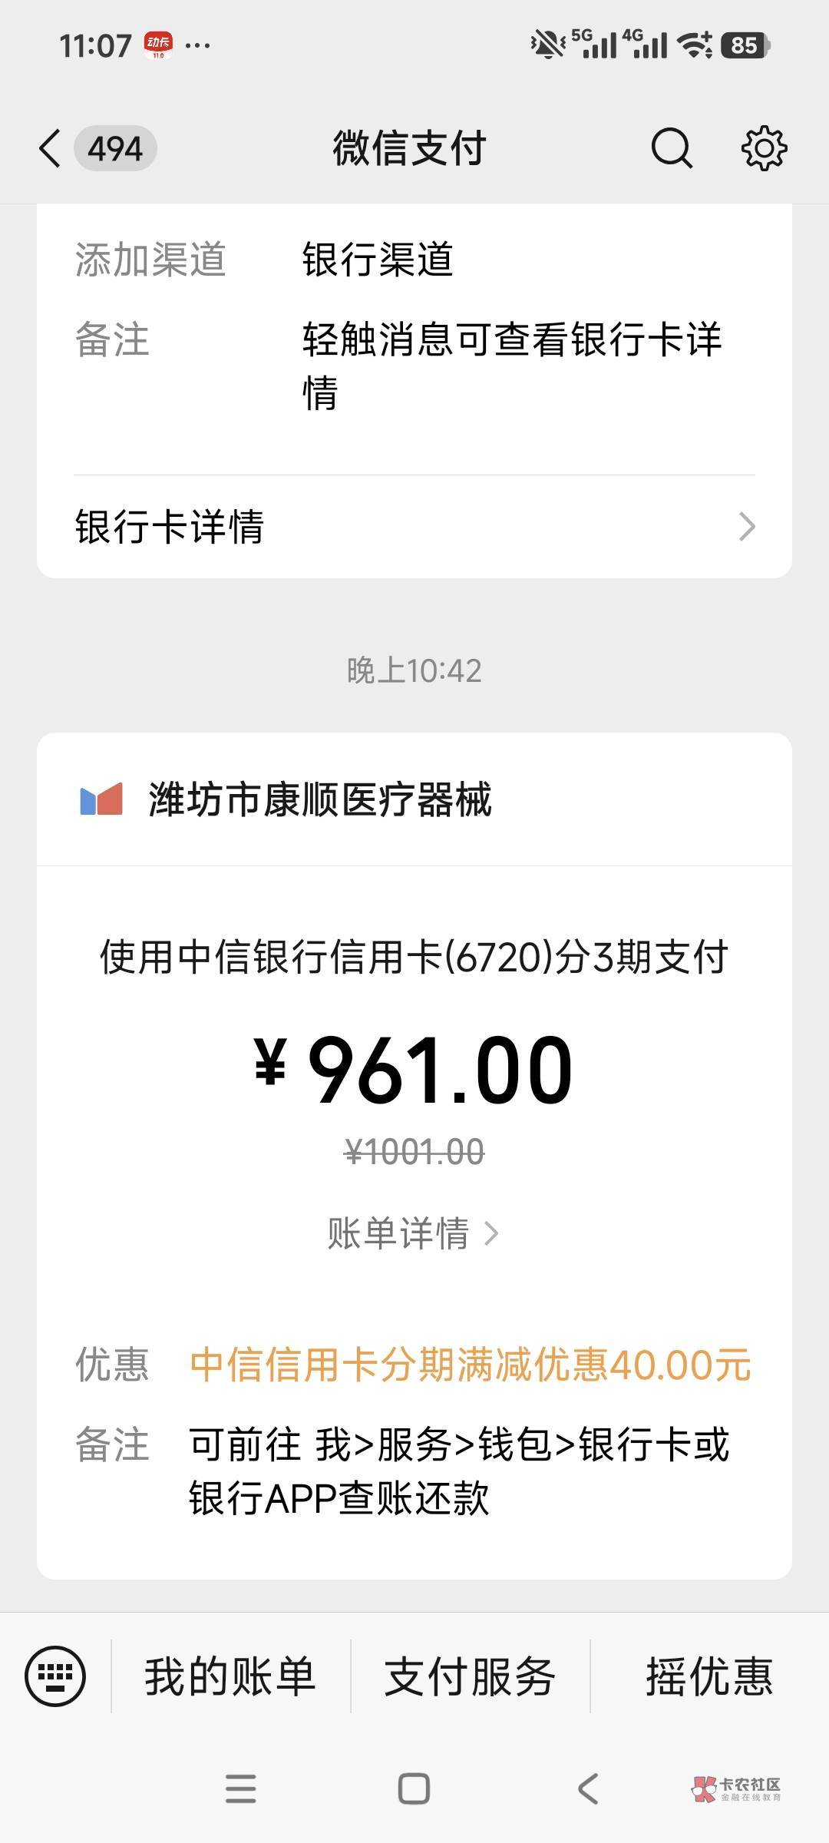The width and height of the screenshot is (829, 1843).
Task: Open the settings gear icon
Action: point(764,148)
